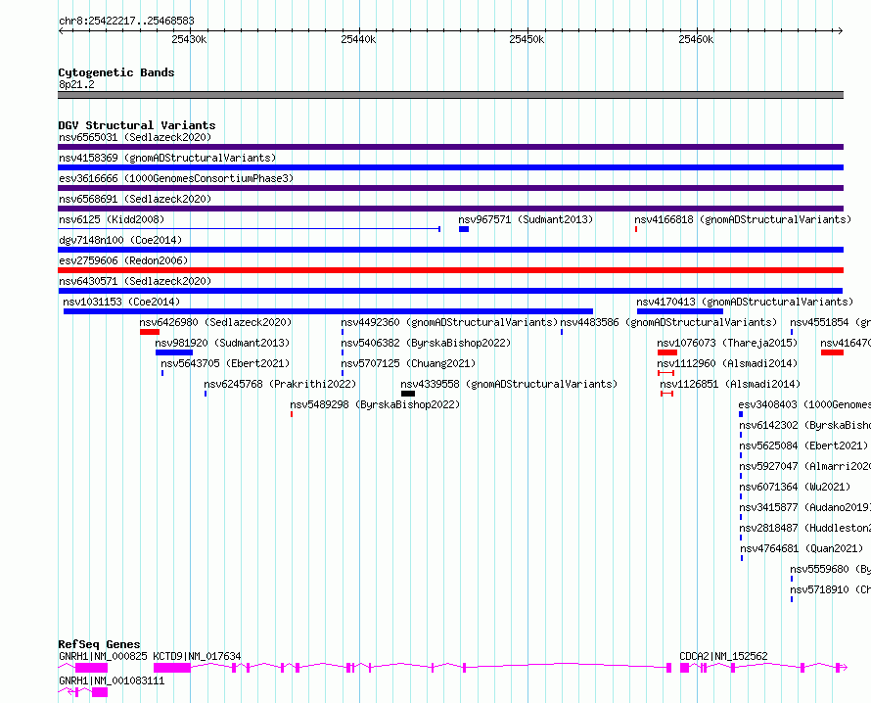Viewport: 871px width, 703px height.
Task: Select nsv5707125 (Chuang2021) label
Action: point(408,363)
